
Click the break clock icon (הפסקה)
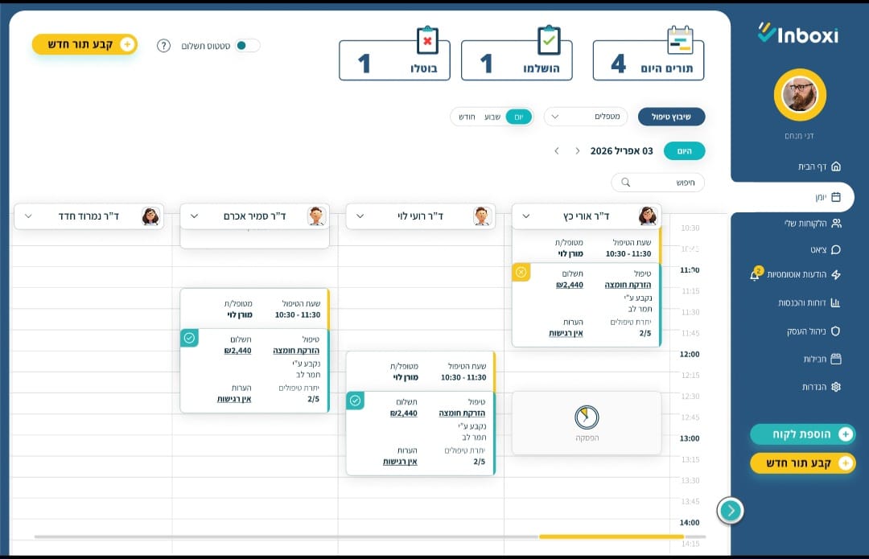tap(587, 417)
